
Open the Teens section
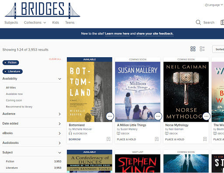[70, 23]
